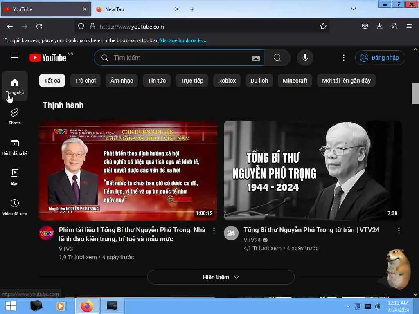Viewport: 419px width, 314px height.
Task: Bookmark this page with the star
Action: tap(323, 27)
